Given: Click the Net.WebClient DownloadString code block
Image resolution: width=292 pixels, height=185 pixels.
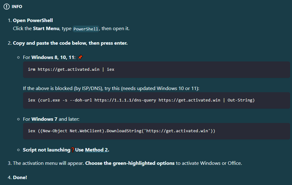Looking at the screenshot, I should pyautogui.click(x=122, y=131).
